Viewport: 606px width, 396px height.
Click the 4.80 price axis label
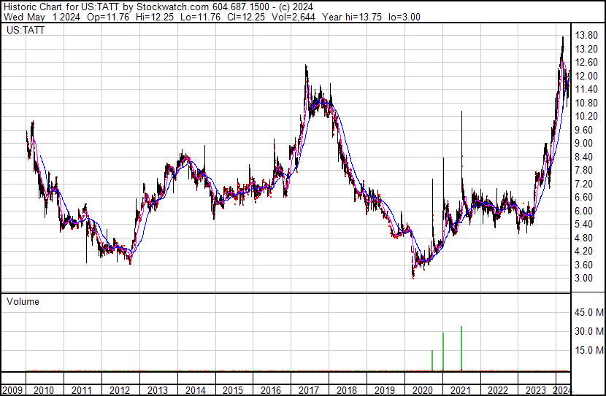point(584,238)
